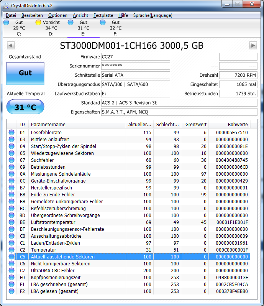Image resolution: width=264 pixels, height=306 pixels.
Task: Click the Eigenschaften S.M.A.R.T. field
Action: click(179, 112)
